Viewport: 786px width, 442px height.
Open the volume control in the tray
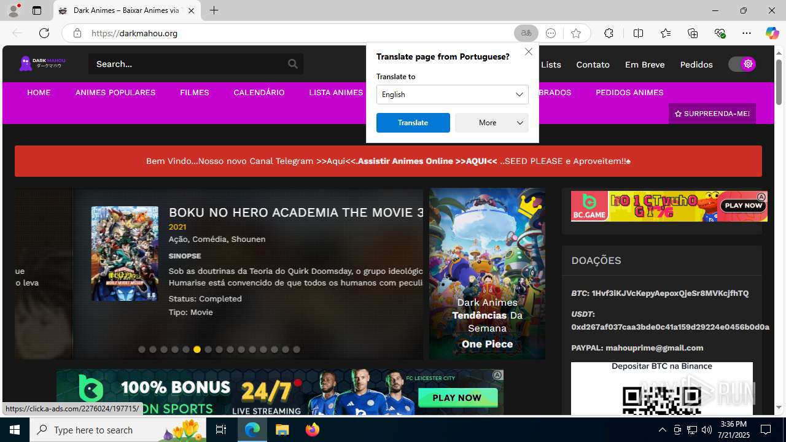(x=707, y=430)
